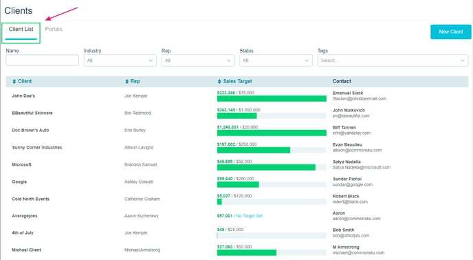Image resolution: width=473 pixels, height=260 pixels.
Task: Click the Contact column header
Action: click(x=342, y=81)
